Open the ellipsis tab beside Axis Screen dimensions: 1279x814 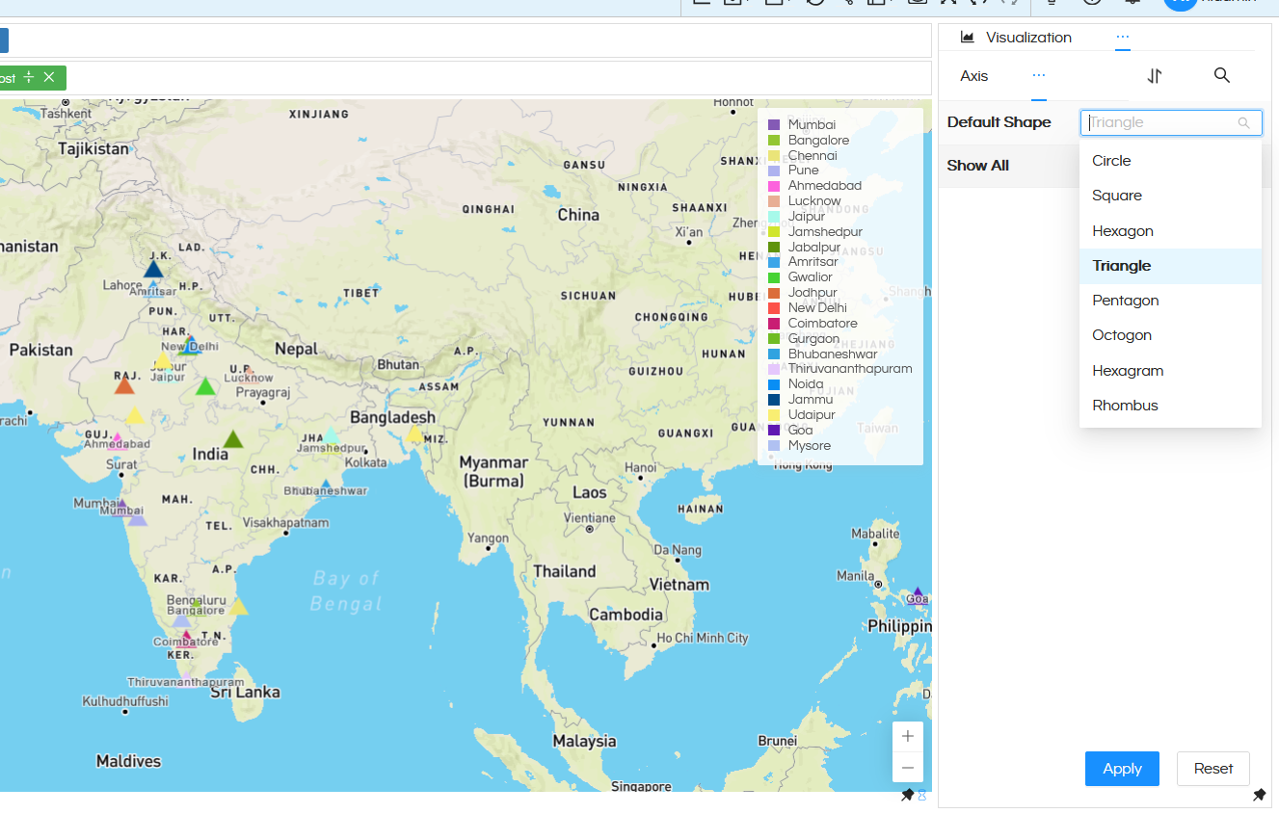[x=1038, y=75]
